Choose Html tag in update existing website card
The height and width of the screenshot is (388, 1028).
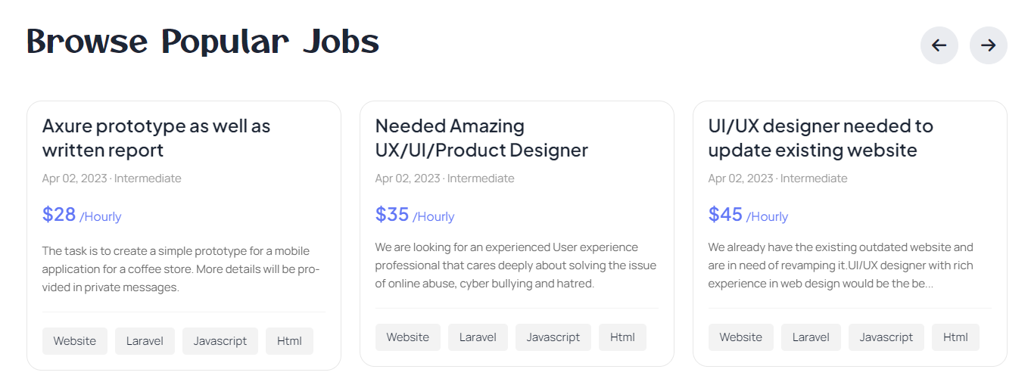click(955, 337)
